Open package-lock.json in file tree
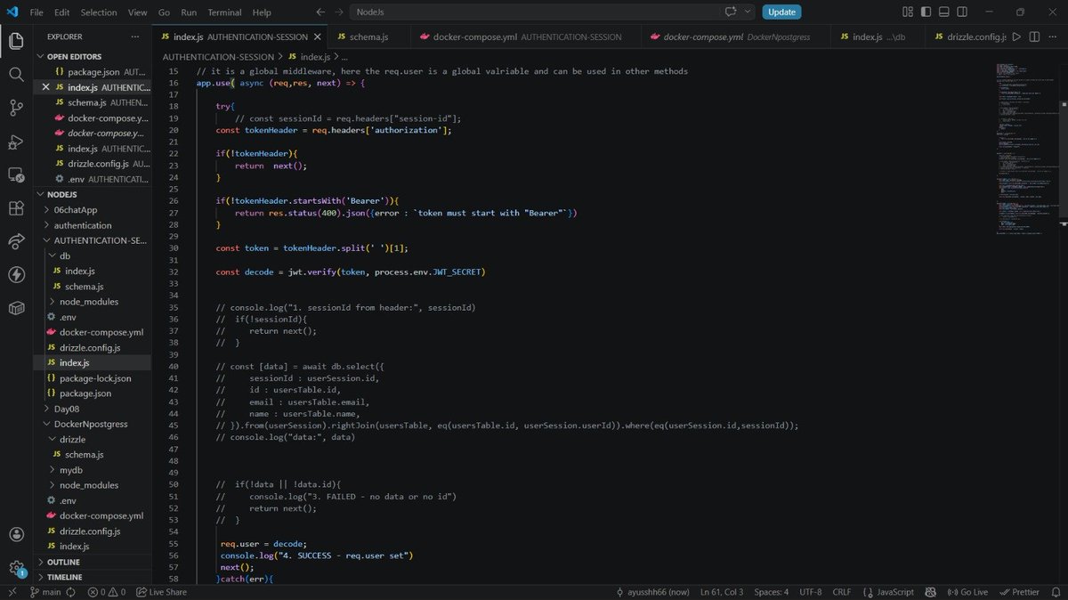This screenshot has width=1068, height=600. pos(94,377)
